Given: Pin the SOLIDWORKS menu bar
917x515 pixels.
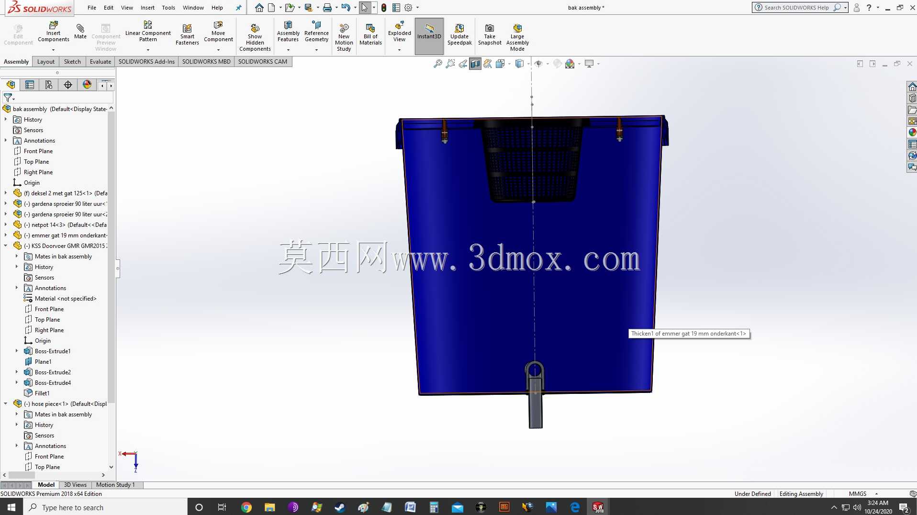Looking at the screenshot, I should pyautogui.click(x=238, y=8).
